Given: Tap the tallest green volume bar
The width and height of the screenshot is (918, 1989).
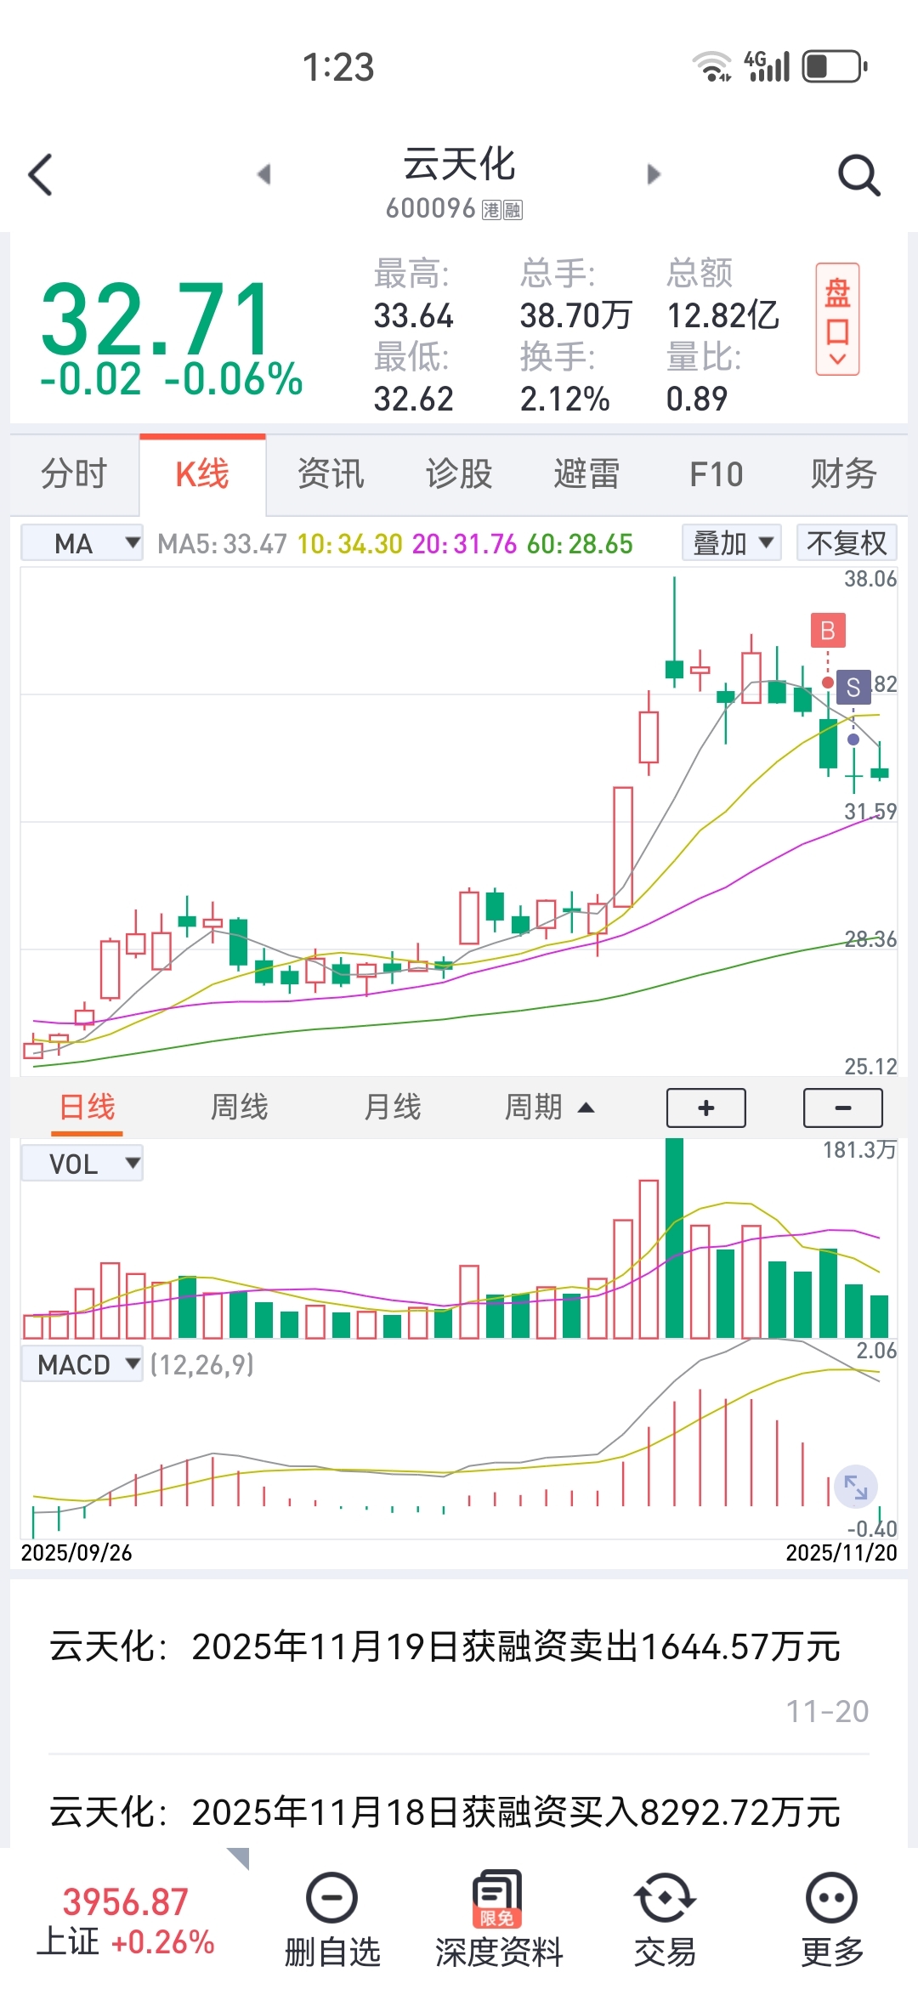Looking at the screenshot, I should click(x=674, y=1238).
